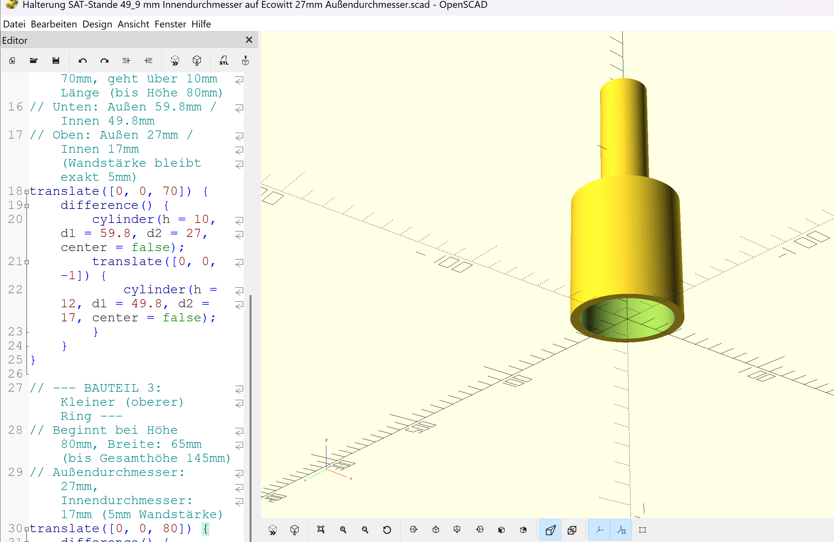Toggle Show Scale Markers on the axes
Image resolution: width=834 pixels, height=542 pixels.
[x=621, y=530]
